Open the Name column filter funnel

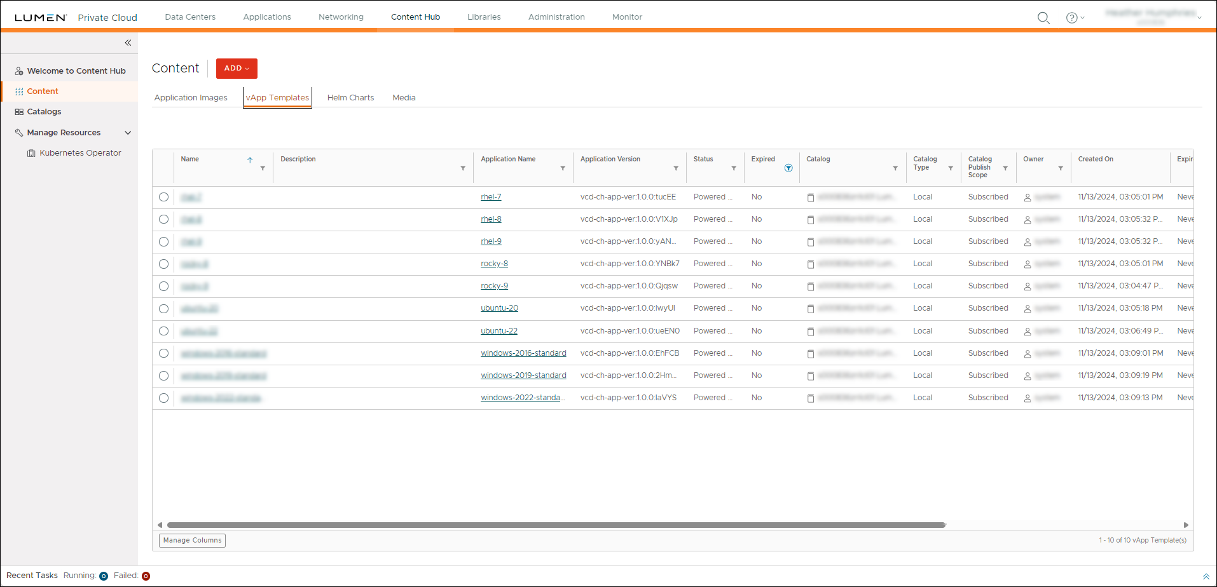[263, 169]
